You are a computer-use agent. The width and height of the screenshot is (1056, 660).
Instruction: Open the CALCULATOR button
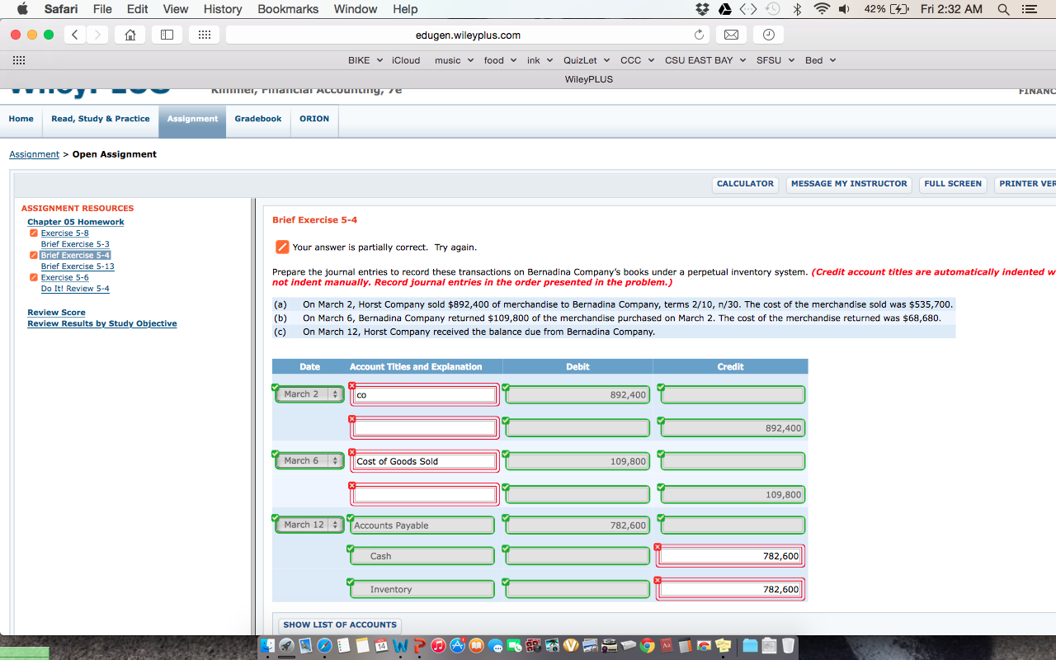click(x=745, y=184)
